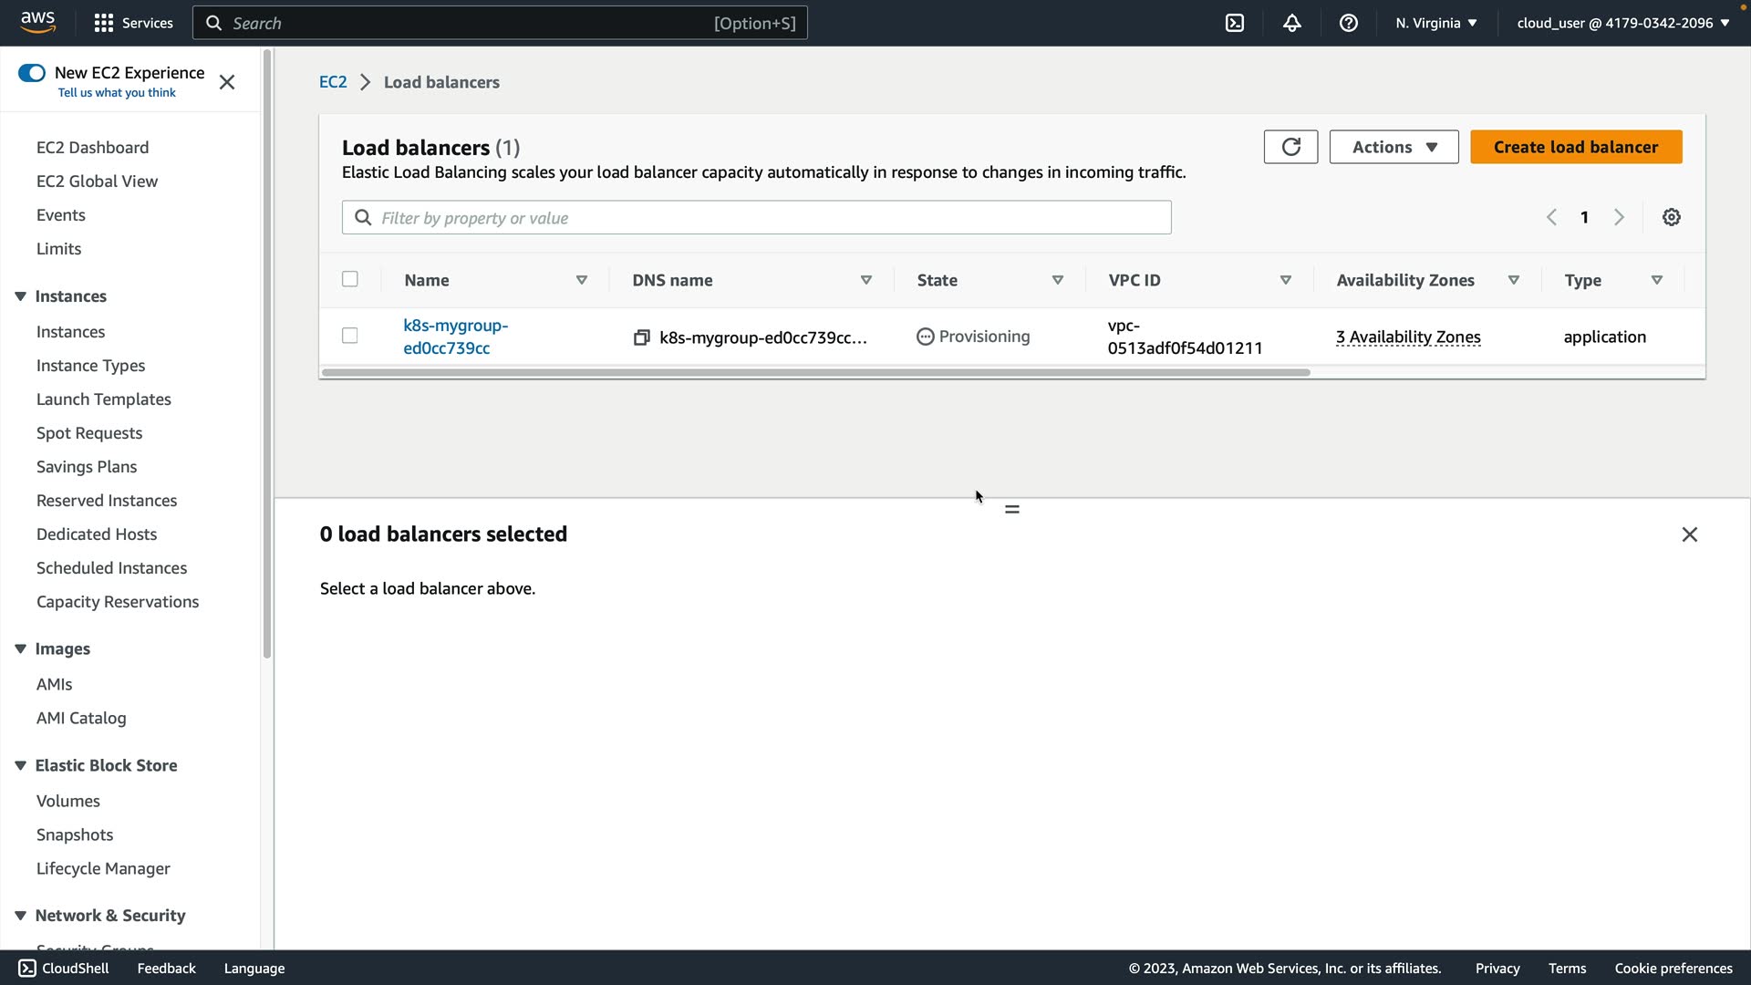
Task: Click the help question mark icon
Action: point(1348,23)
